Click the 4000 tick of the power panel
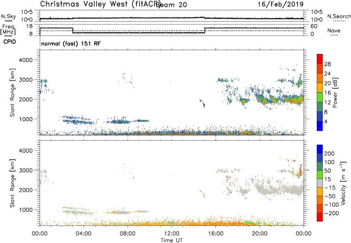351x243 pixels. coord(25,60)
